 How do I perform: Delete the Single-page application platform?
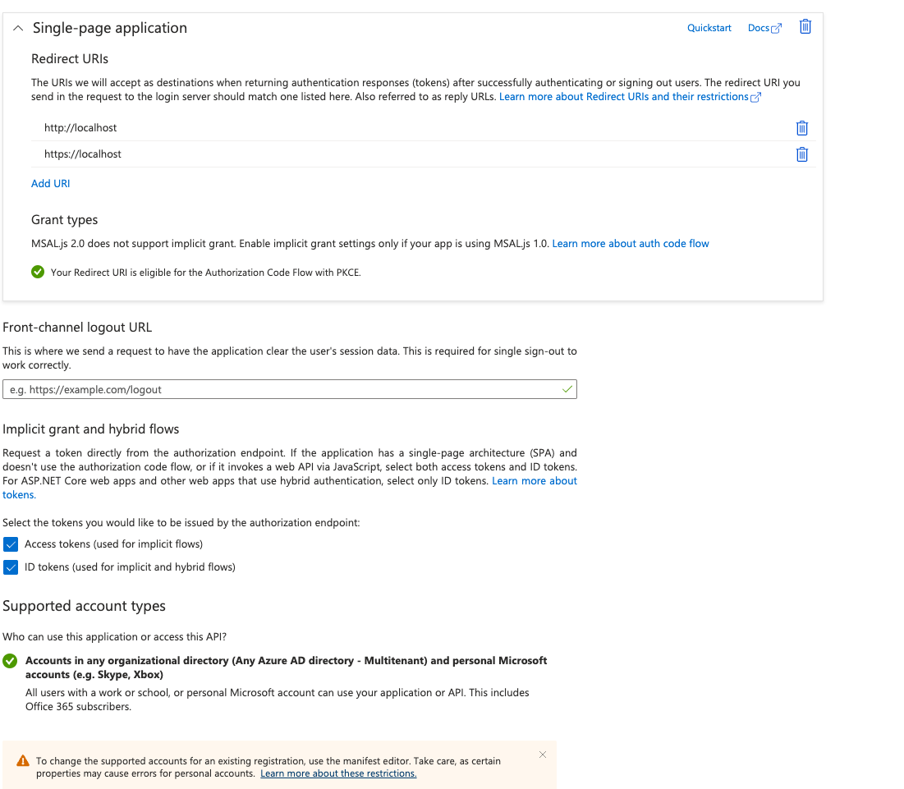(805, 26)
